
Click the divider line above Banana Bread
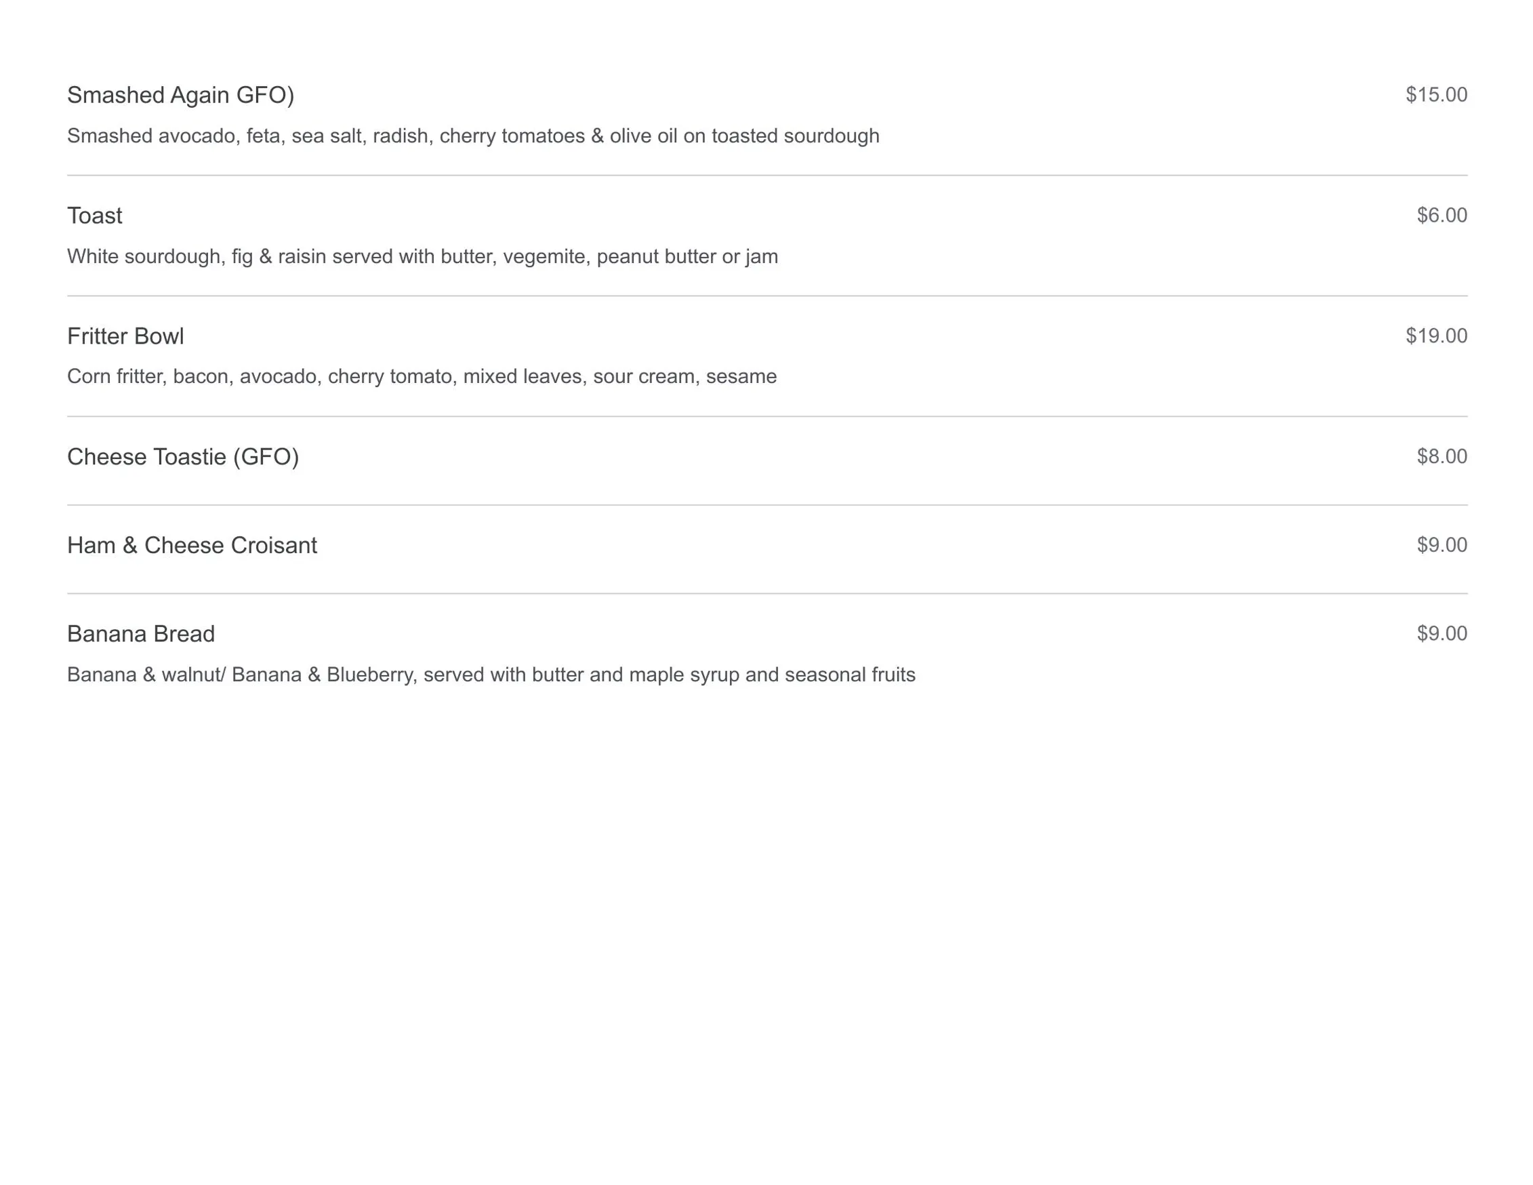coord(767,593)
